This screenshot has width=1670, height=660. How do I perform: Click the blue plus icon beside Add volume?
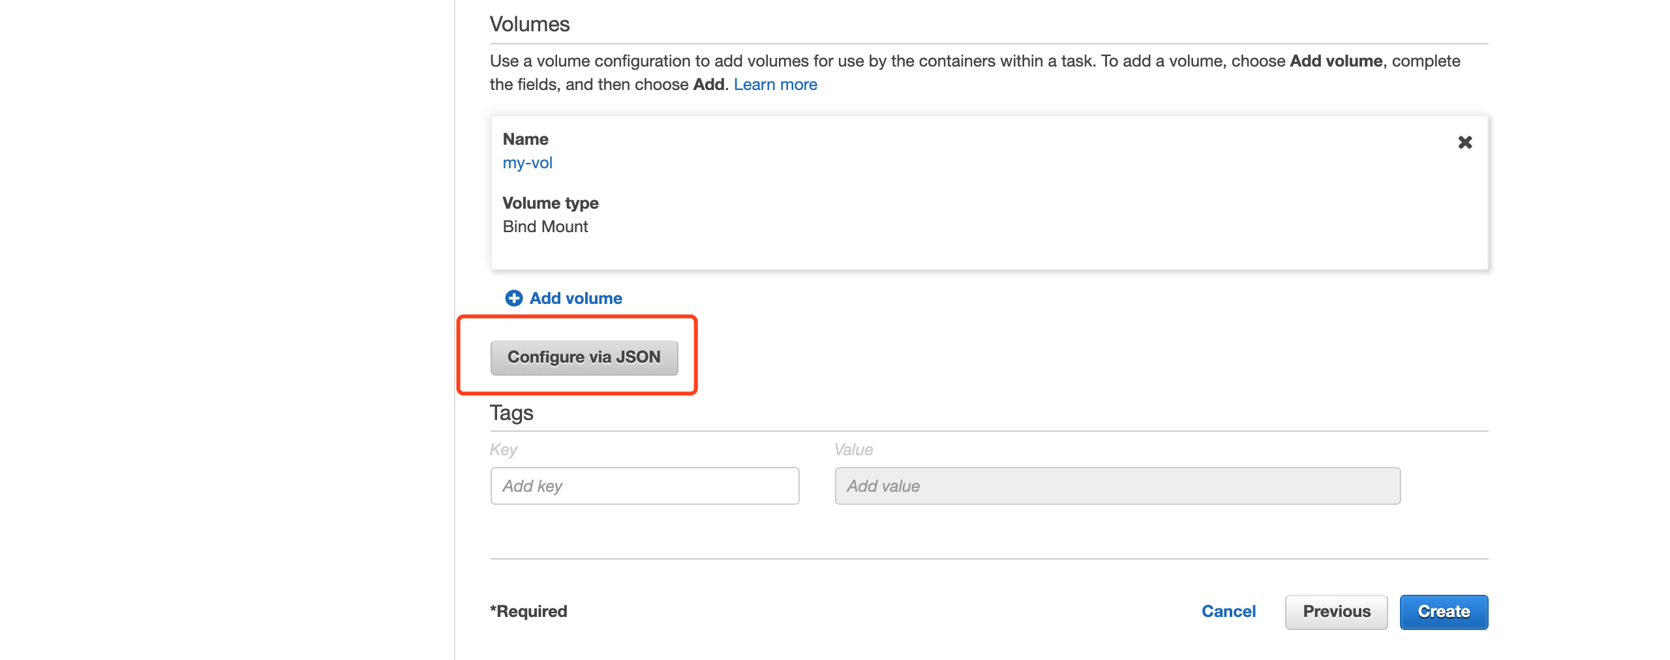(x=514, y=298)
